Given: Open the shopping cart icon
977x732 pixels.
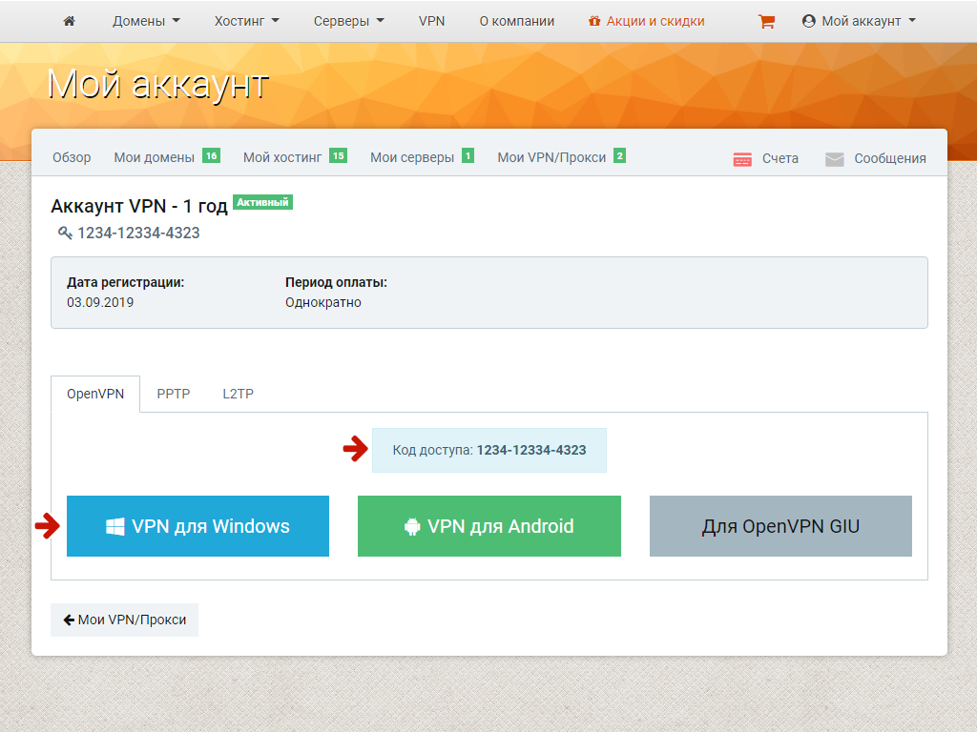Looking at the screenshot, I should (x=766, y=21).
